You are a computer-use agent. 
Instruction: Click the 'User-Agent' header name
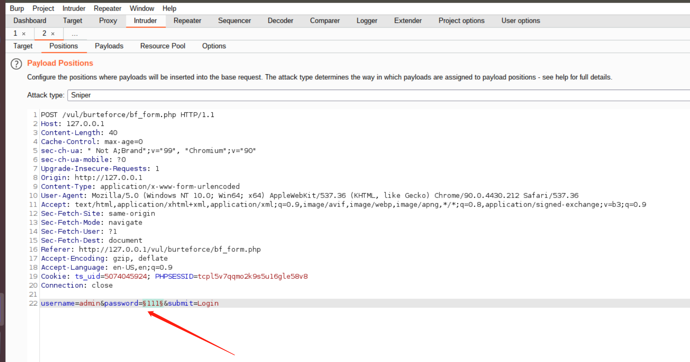click(x=62, y=195)
